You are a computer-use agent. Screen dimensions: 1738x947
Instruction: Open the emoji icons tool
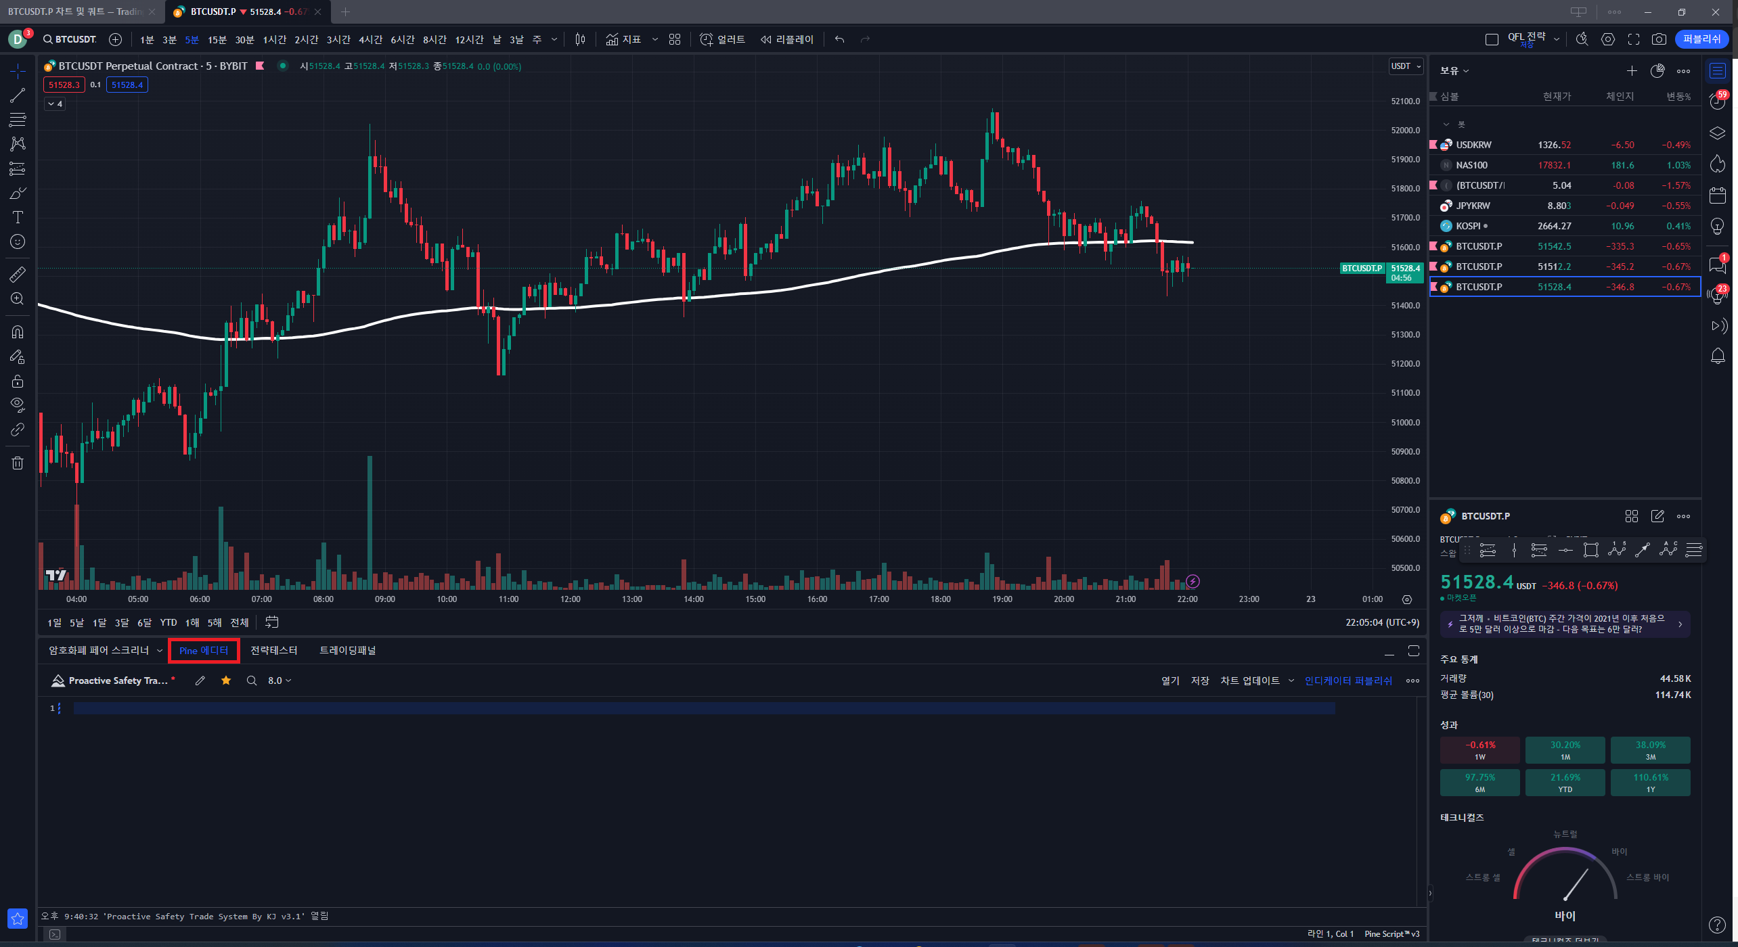point(18,241)
